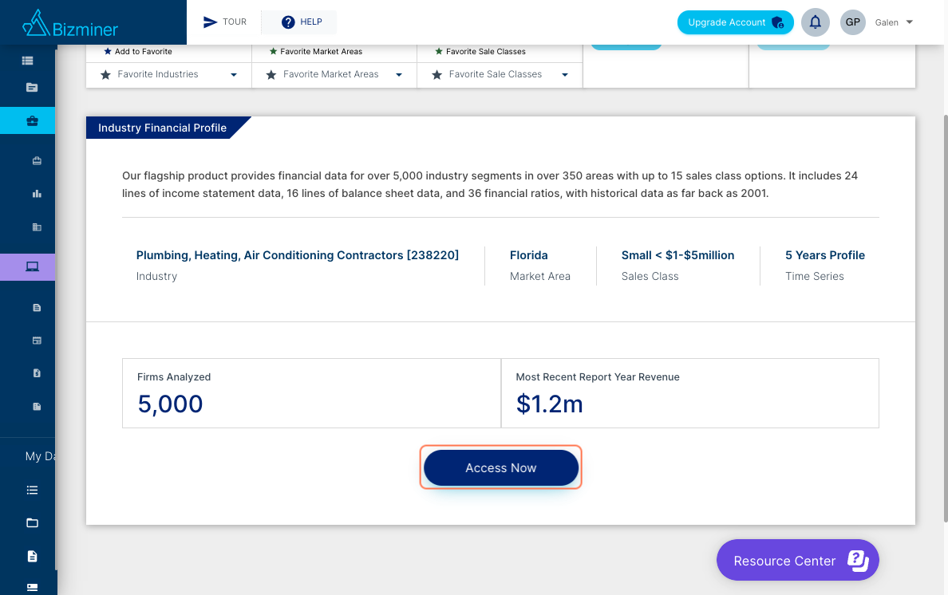
Task: Click the document sidebar icon below laptop
Action: click(37, 307)
